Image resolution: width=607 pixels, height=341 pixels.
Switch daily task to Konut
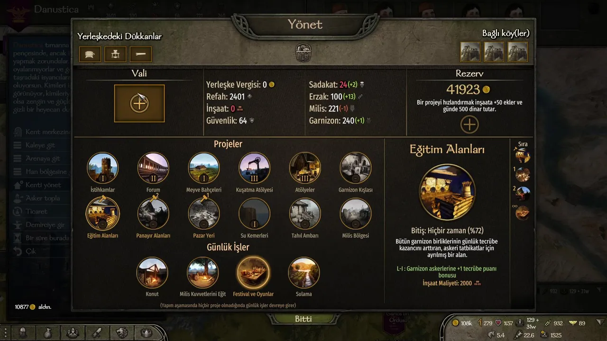click(152, 273)
